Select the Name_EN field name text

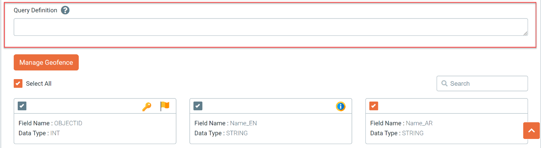(243, 123)
